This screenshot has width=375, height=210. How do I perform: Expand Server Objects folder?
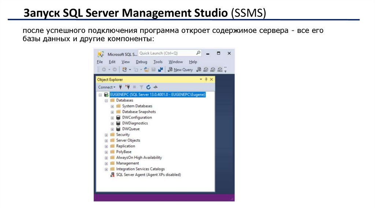click(106, 141)
